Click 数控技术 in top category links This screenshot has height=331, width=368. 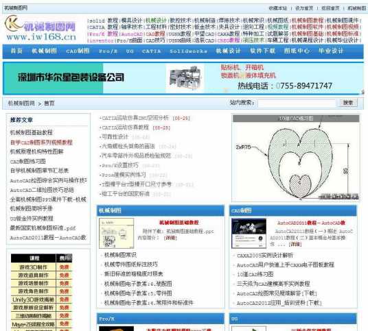(181, 21)
